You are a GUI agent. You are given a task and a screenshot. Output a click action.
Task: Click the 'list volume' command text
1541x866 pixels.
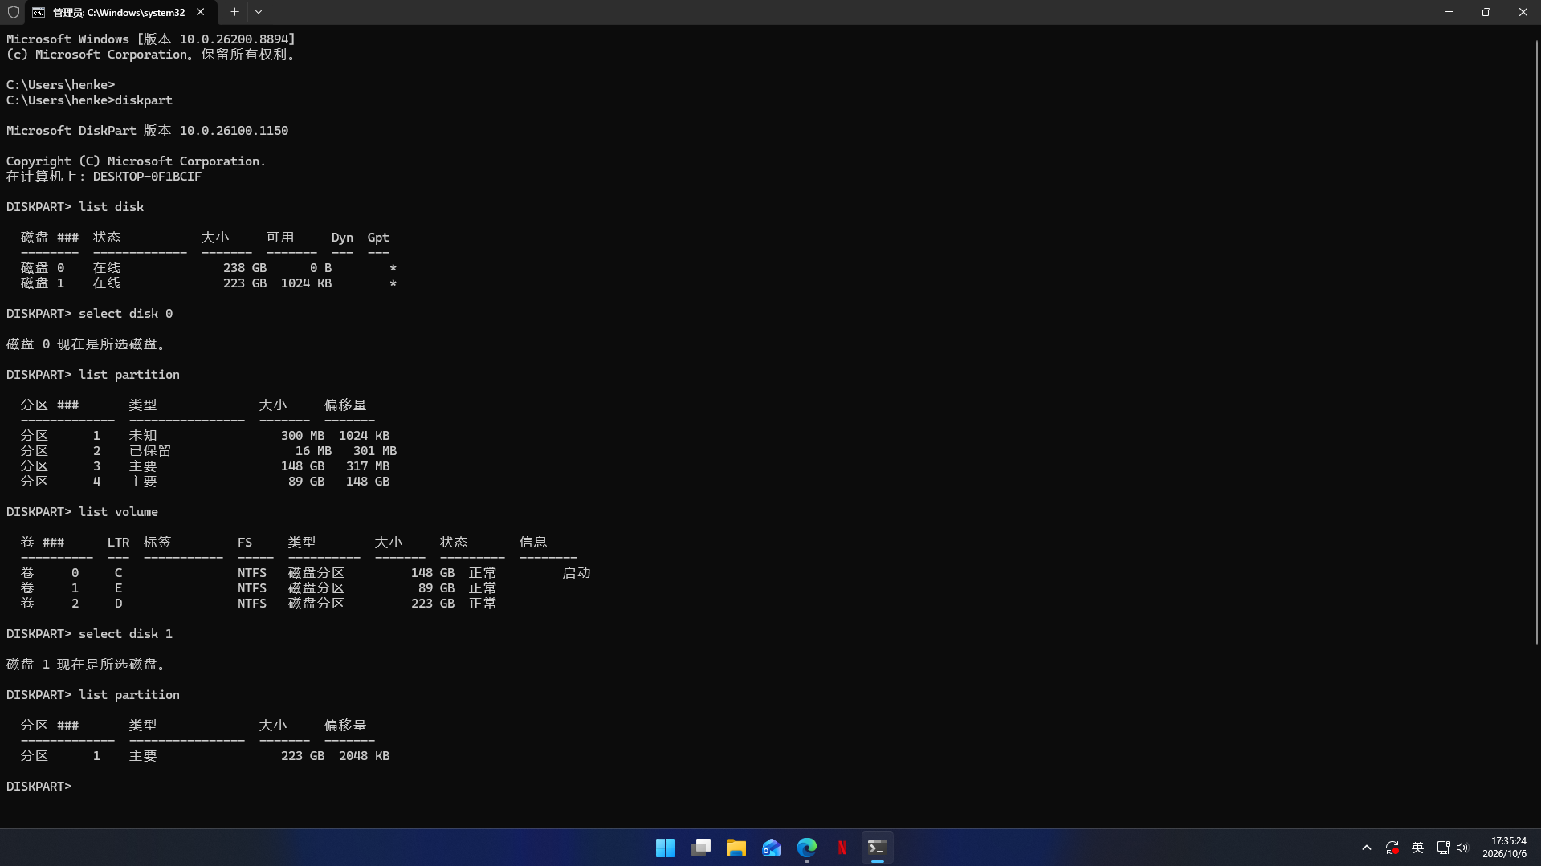tap(118, 512)
